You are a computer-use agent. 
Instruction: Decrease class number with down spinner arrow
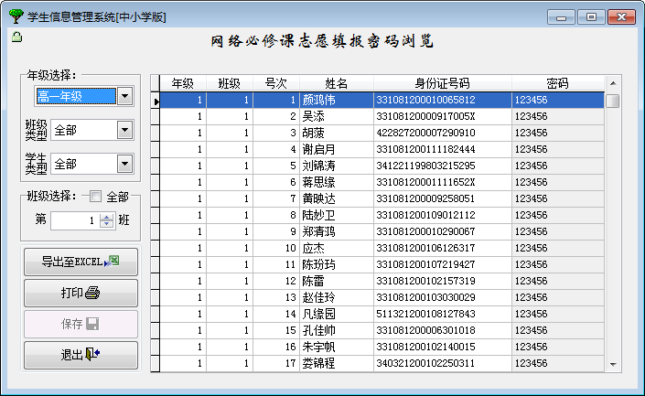tap(107, 224)
